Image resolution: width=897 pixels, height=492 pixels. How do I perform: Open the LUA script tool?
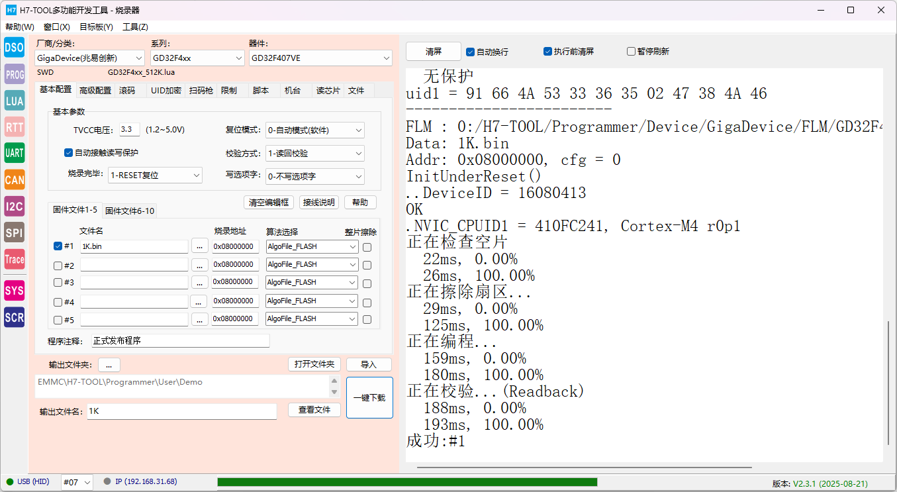click(15, 101)
